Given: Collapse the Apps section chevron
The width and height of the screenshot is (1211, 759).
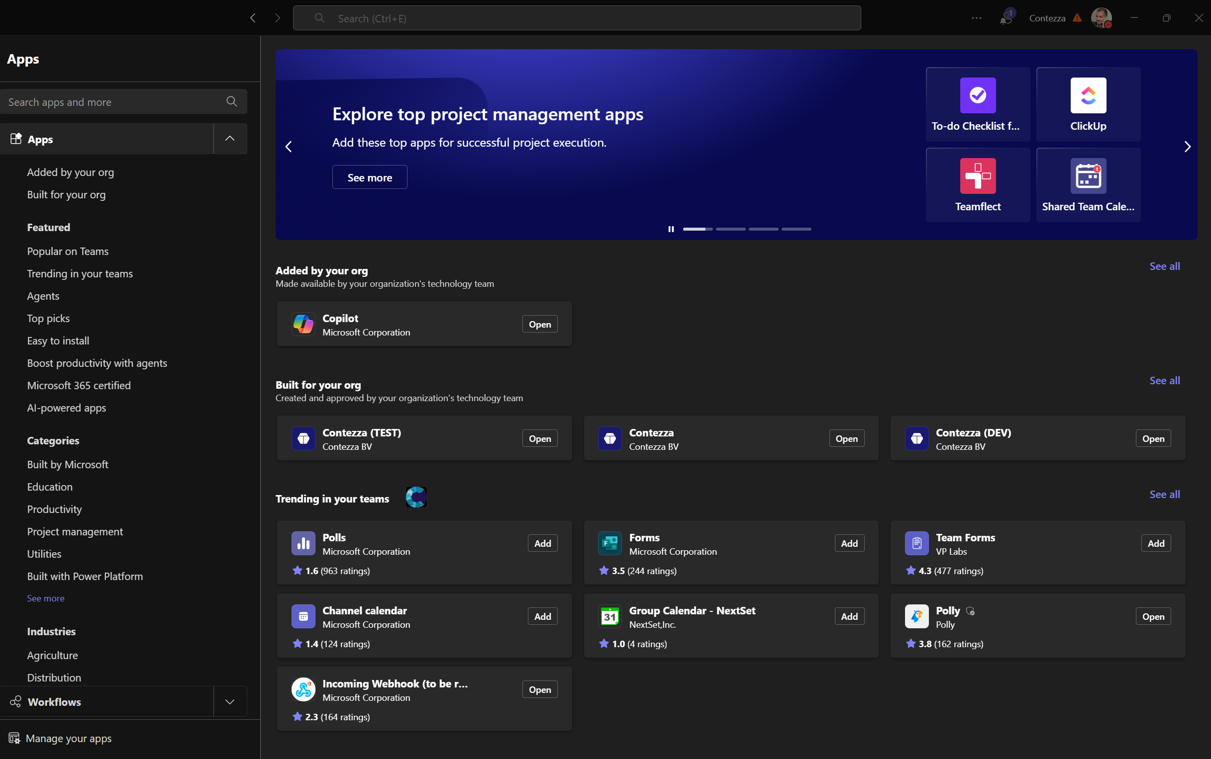Looking at the screenshot, I should tap(230, 139).
